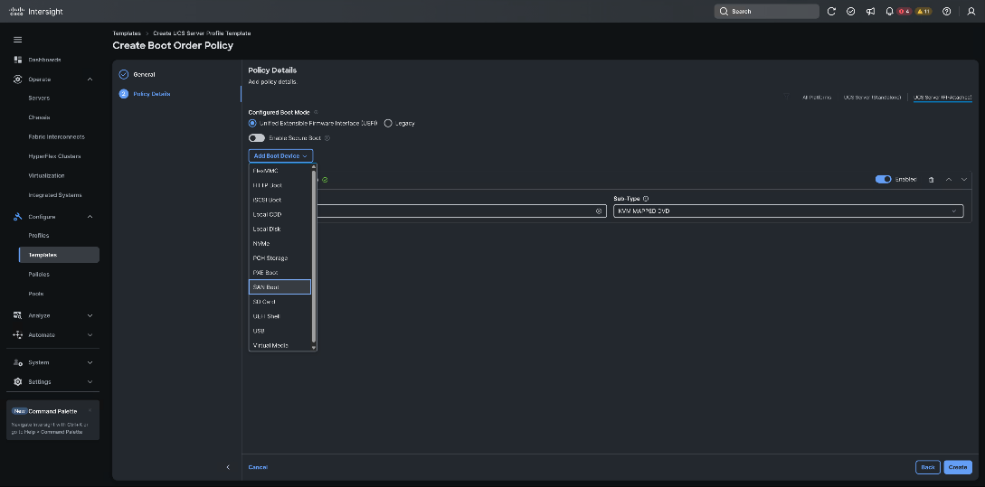The height and width of the screenshot is (487, 985).
Task: Choose HTTP Boot from boot device list
Action: [280, 185]
